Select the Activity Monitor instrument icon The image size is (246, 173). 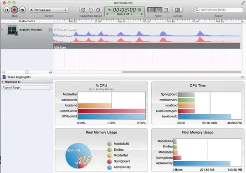(x=12, y=31)
